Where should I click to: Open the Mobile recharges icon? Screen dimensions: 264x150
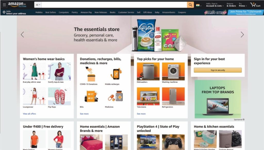[116, 74]
